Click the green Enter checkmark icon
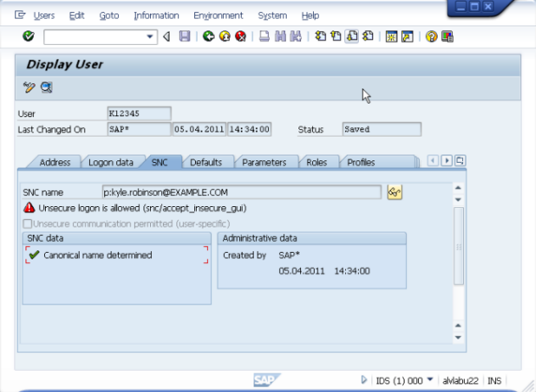This screenshot has width=536, height=392. click(x=28, y=36)
